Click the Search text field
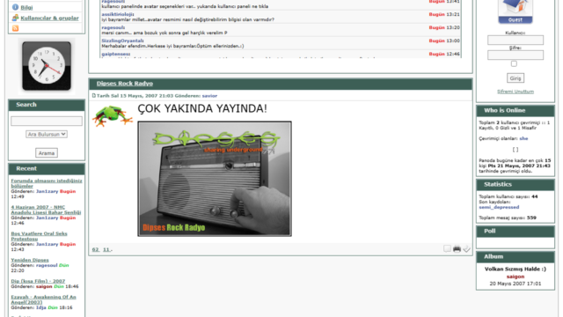The height and width of the screenshot is (317, 563). coord(47,122)
